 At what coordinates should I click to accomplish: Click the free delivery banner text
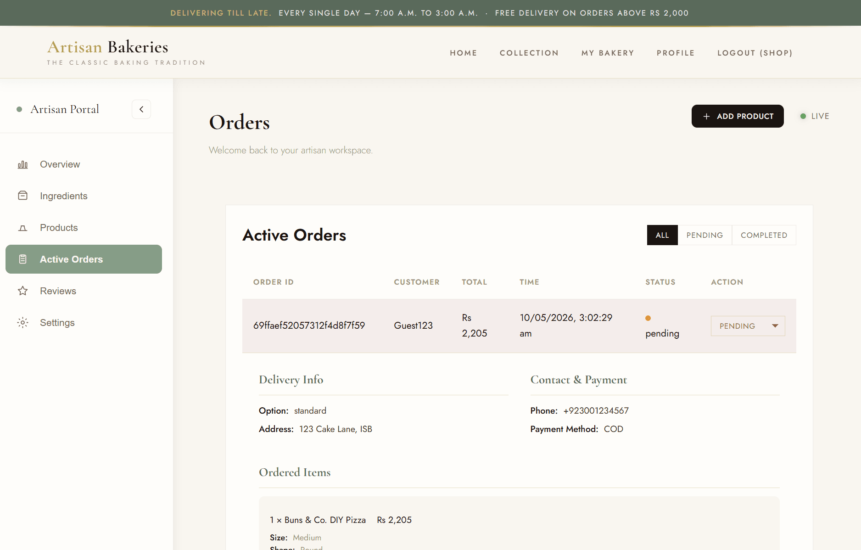tap(592, 13)
